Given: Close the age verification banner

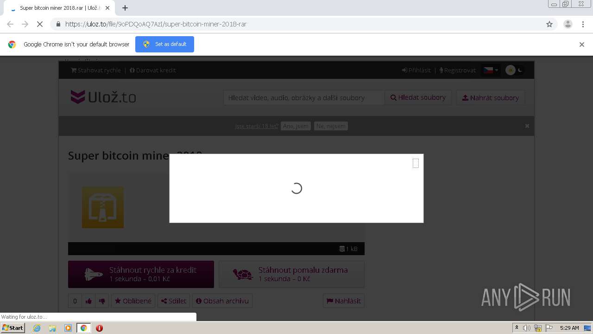Looking at the screenshot, I should click(527, 126).
